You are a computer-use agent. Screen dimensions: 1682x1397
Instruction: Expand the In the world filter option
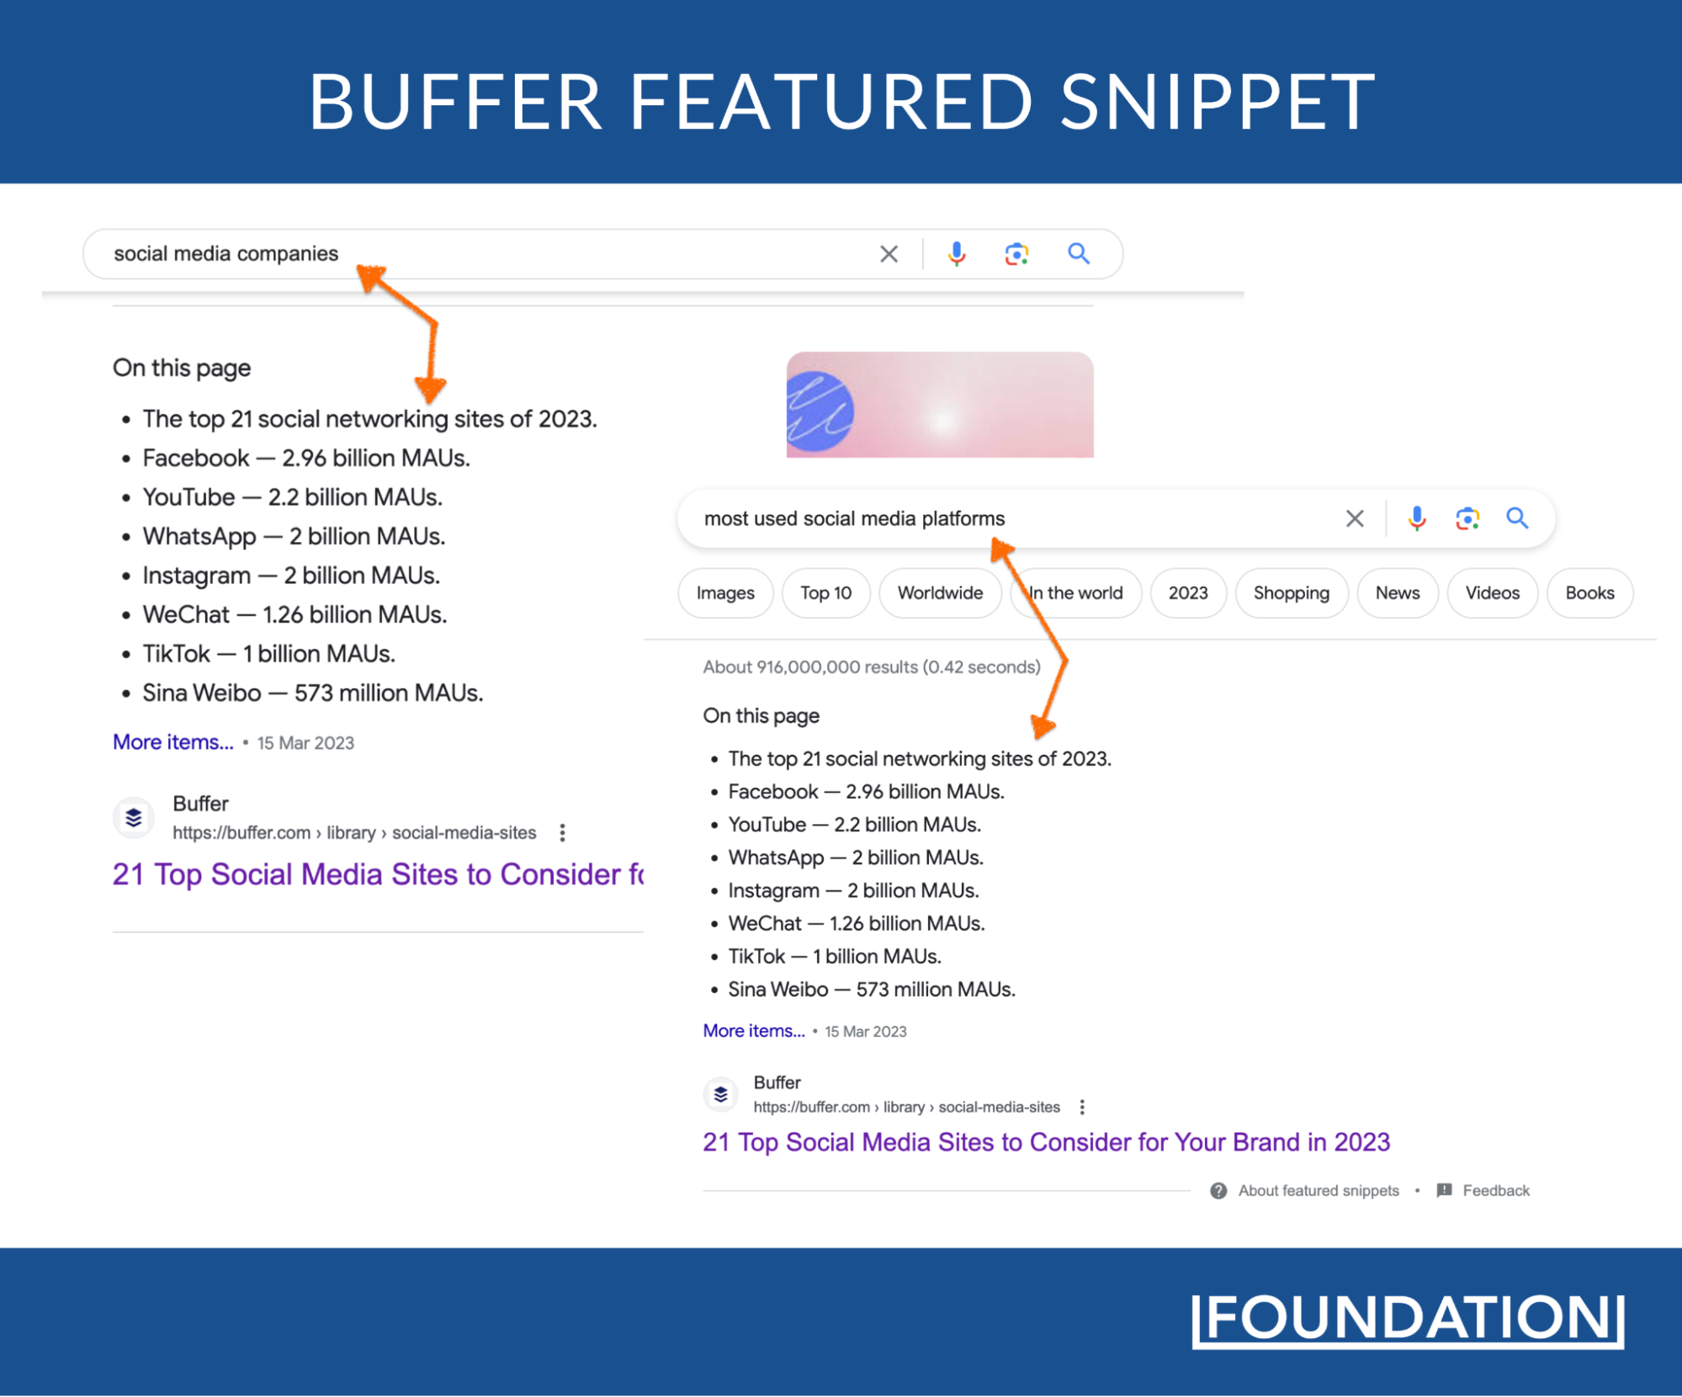(1074, 591)
